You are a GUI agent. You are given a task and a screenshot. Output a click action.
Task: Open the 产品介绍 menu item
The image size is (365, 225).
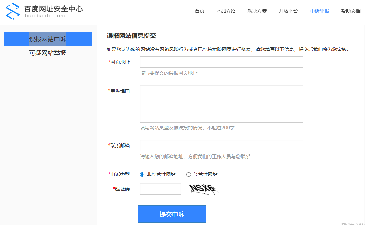(x=226, y=11)
